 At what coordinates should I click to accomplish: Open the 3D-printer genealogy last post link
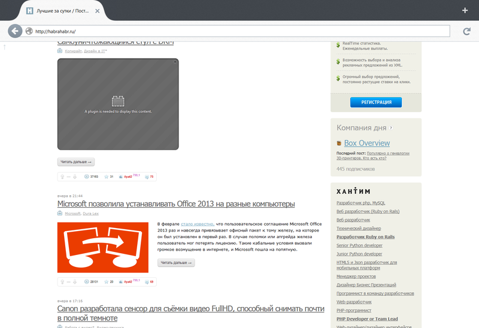[x=373, y=156]
